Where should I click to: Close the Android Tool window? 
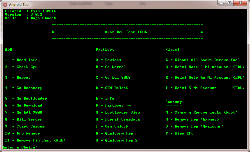tap(241, 3)
